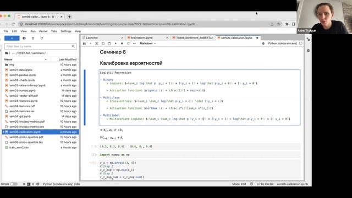The image size is (352, 198).
Task: Sort files by Name column
Action: coord(25,59)
